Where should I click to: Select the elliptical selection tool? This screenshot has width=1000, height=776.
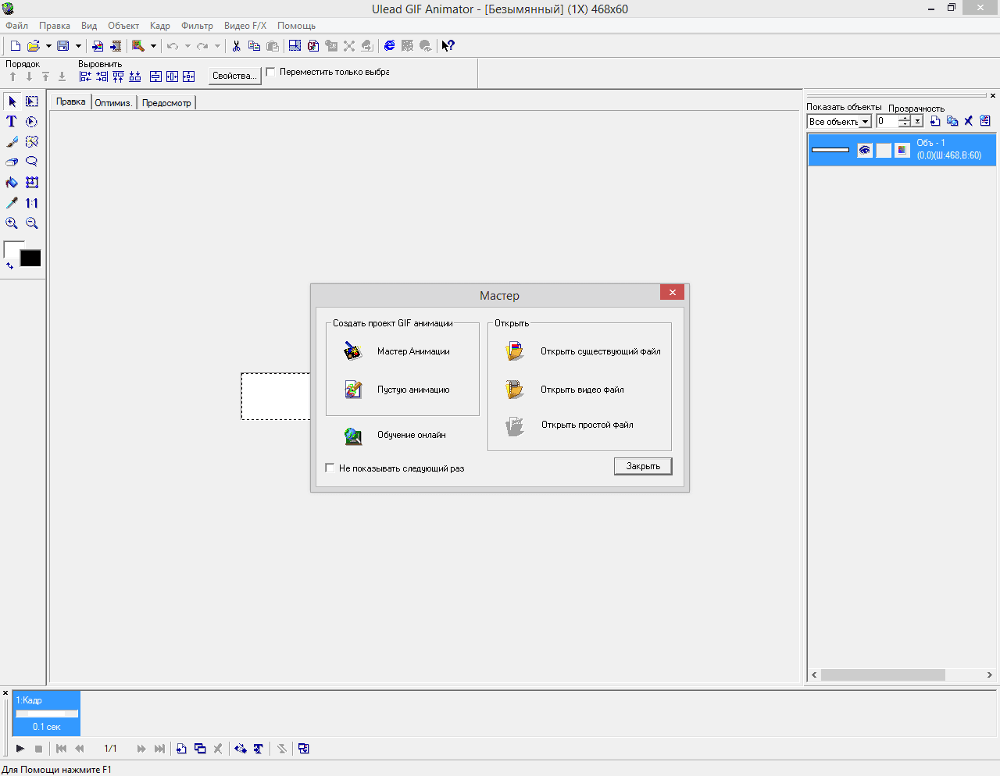pyautogui.click(x=32, y=122)
